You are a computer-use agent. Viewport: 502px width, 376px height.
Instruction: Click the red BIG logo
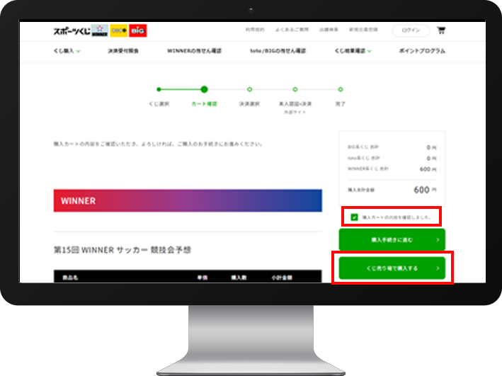click(x=137, y=31)
